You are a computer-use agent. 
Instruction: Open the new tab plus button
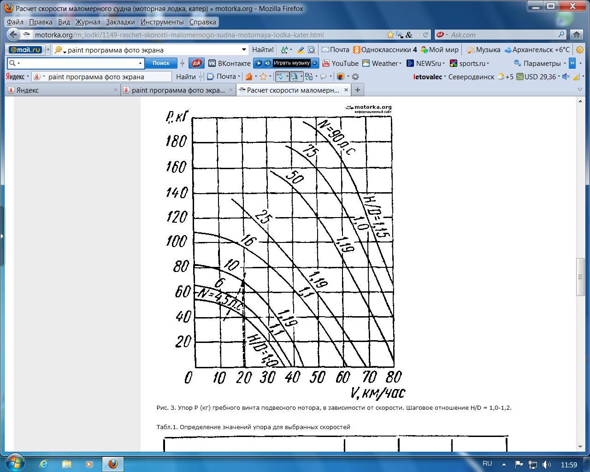358,90
